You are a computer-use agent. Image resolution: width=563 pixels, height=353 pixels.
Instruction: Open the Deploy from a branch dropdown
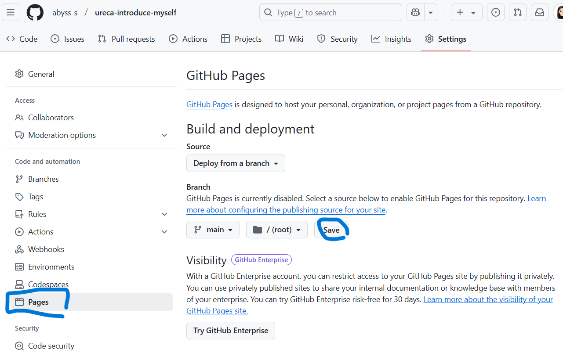click(236, 163)
